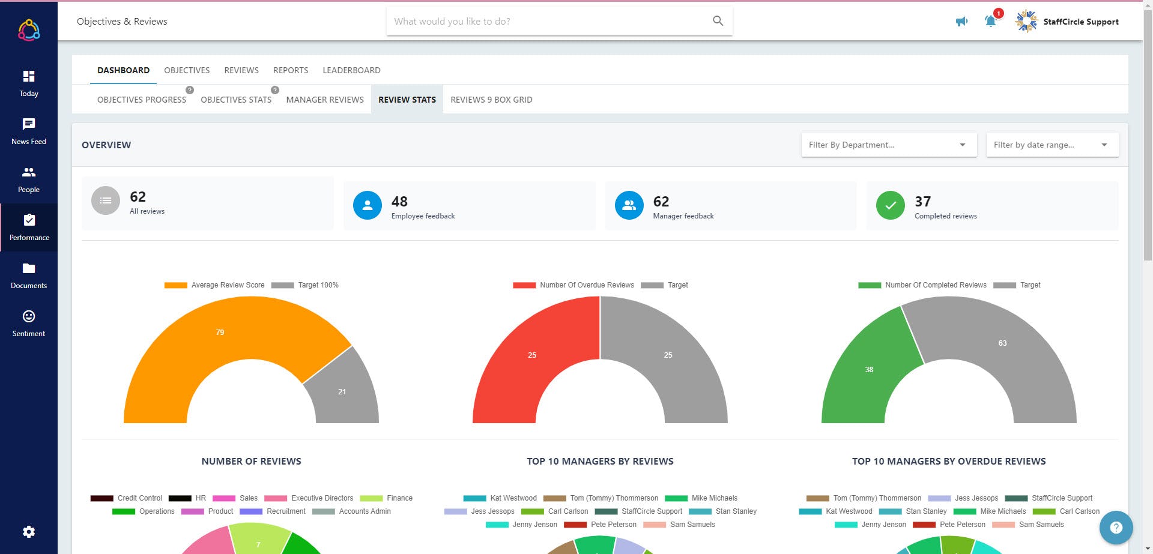
Task: Hide Executive Directors in the legend
Action: [x=309, y=498]
